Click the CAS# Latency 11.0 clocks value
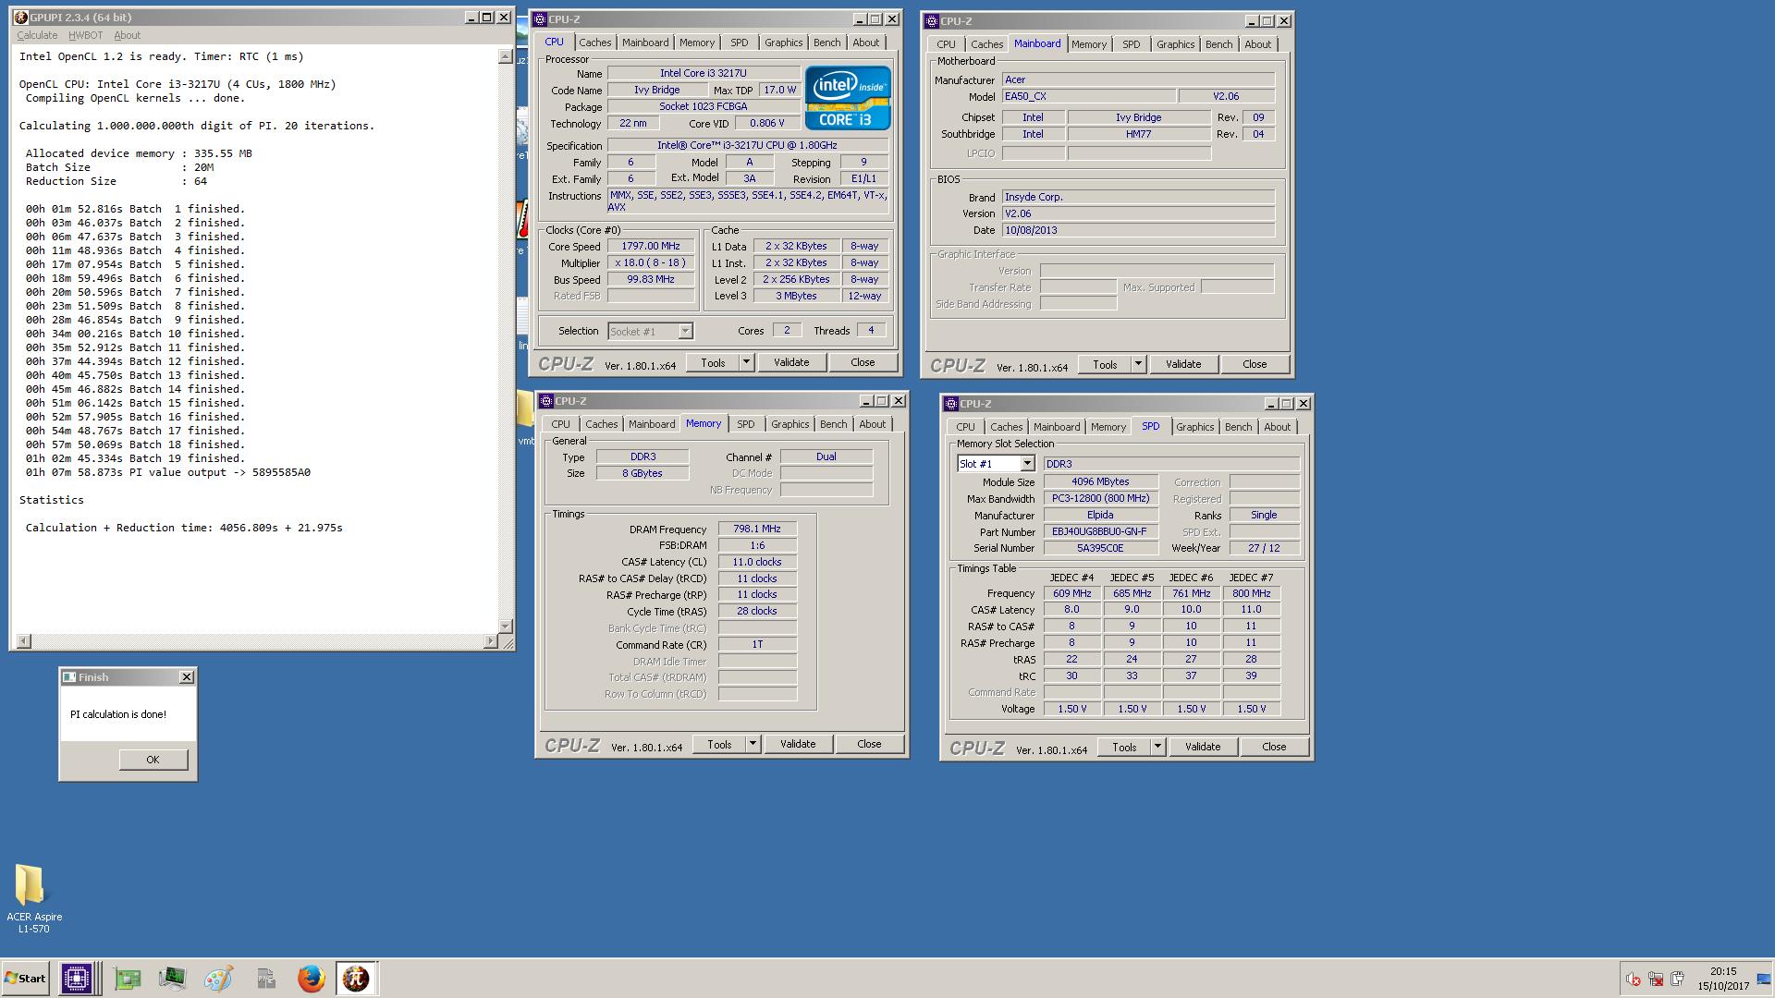The height and width of the screenshot is (998, 1775). [757, 563]
